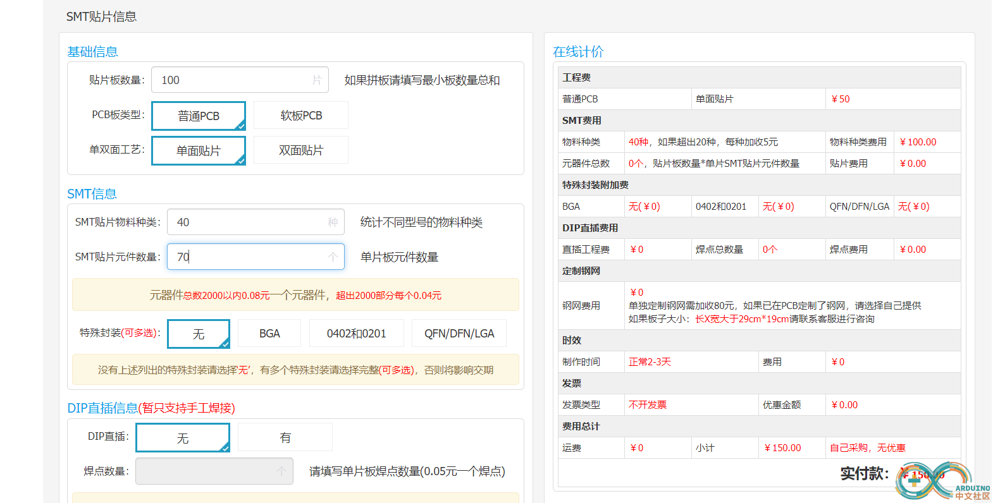
Task: Click the ￥150.00 subtotal value
Action: 782,448
